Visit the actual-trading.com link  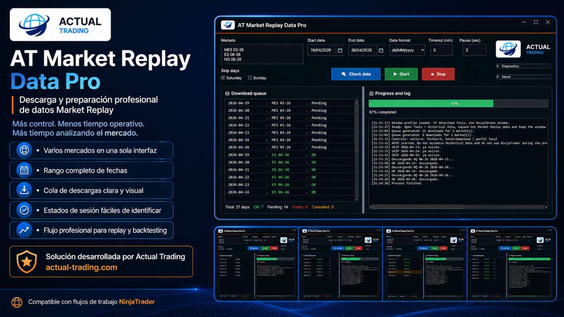(x=81, y=267)
